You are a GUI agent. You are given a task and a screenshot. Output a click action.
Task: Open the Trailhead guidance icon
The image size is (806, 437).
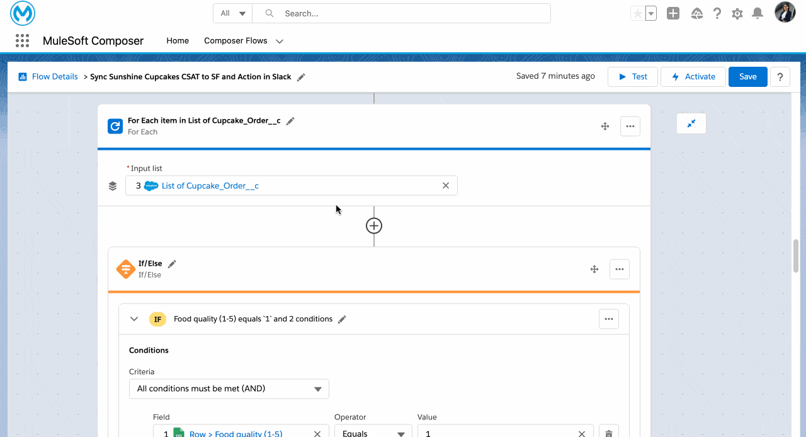pyautogui.click(x=696, y=13)
